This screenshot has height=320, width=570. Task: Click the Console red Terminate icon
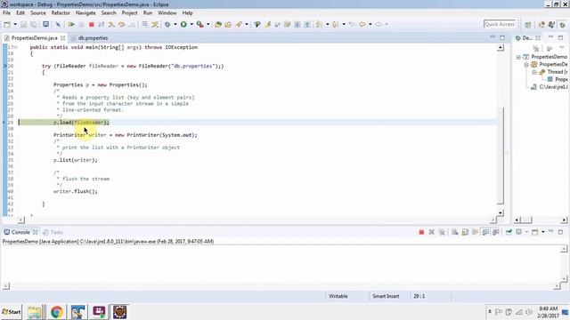421,232
